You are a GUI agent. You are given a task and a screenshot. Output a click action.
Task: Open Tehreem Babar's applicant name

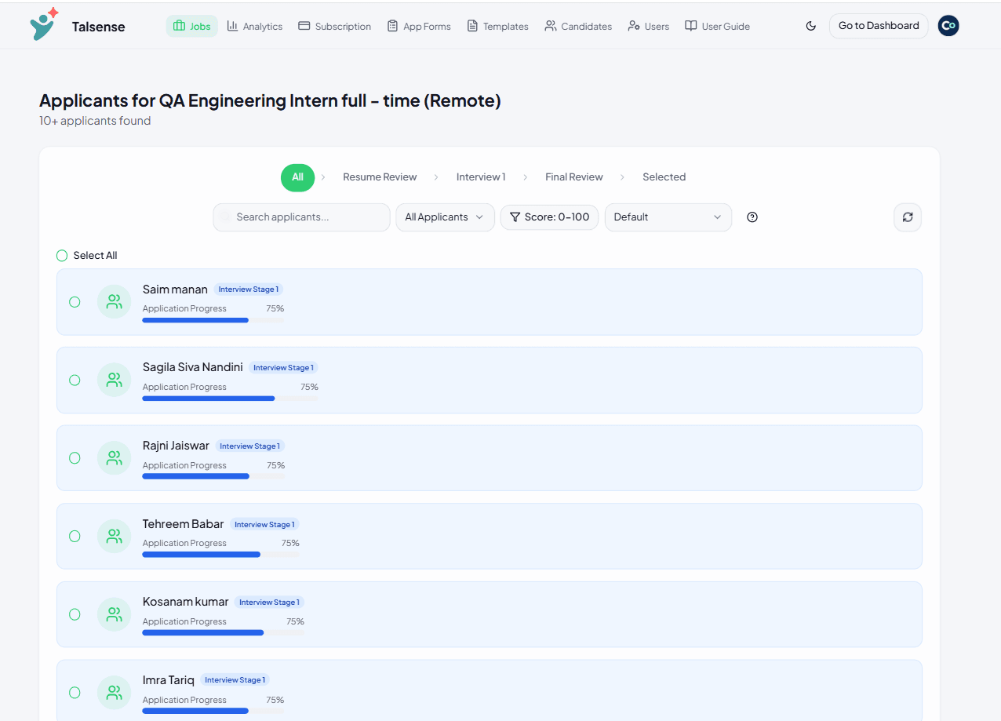(184, 524)
